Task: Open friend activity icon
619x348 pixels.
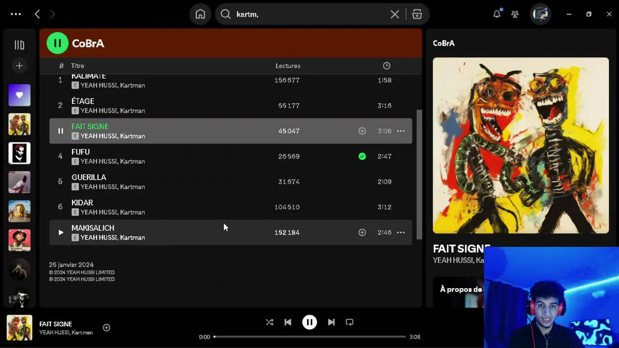Action: (515, 14)
